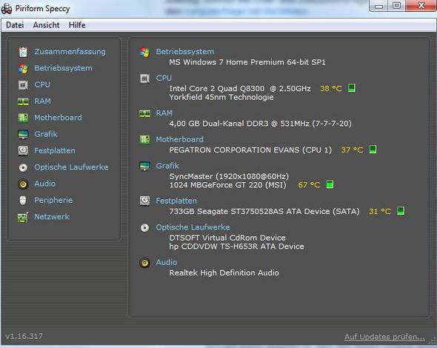Click the Motherboard icon in the sidebar
The image size is (437, 348).
click(23, 118)
